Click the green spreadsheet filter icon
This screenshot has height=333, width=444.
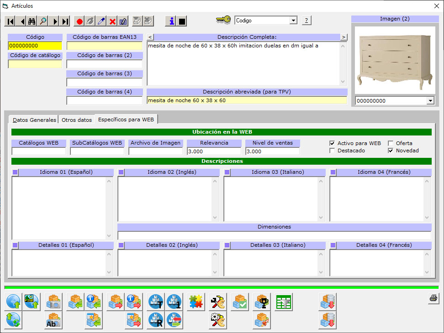coord(284,302)
